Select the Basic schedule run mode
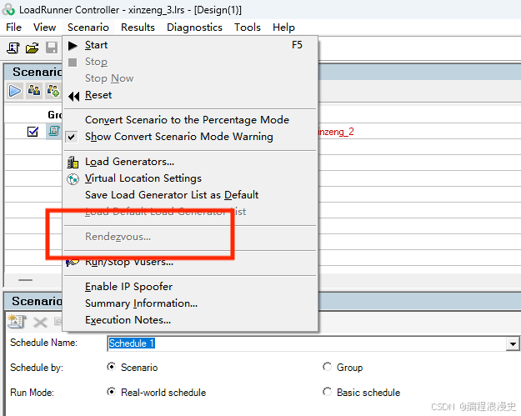The image size is (521, 416). click(x=327, y=392)
